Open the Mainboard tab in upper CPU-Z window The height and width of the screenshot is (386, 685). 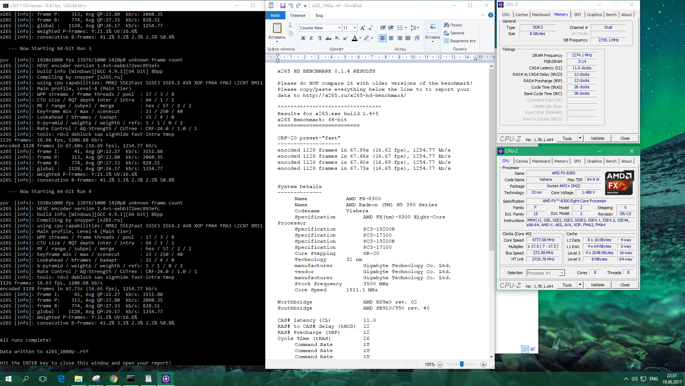coord(541,15)
